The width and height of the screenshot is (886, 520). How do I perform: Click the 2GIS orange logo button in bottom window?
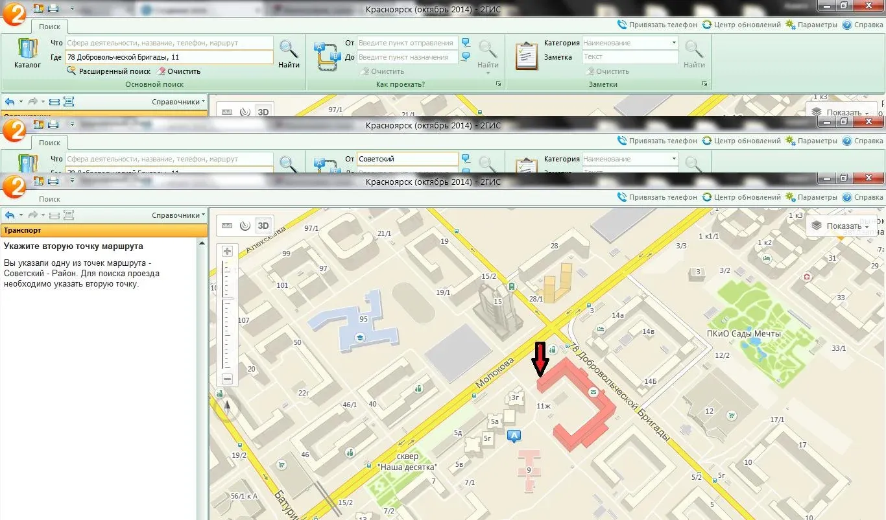pyautogui.click(x=14, y=187)
